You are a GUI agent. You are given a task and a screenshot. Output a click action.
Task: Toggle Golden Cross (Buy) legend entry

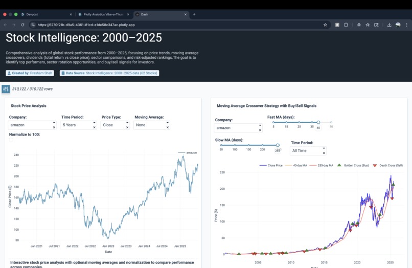353,165
